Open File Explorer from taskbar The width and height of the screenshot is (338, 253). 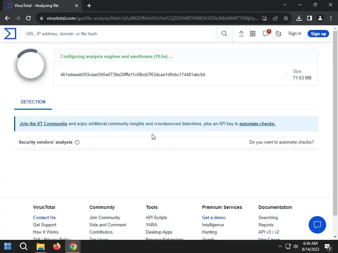point(40,246)
